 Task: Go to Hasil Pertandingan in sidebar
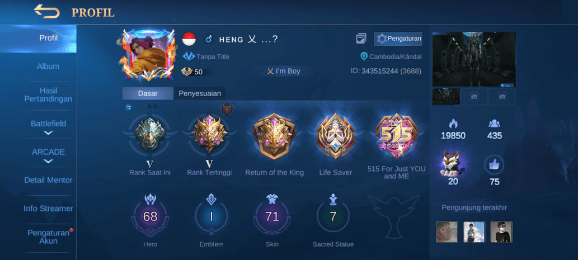coord(48,94)
